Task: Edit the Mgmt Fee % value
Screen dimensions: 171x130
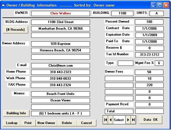Action: (x=159, y=63)
